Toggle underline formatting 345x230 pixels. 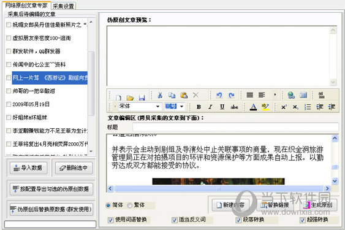[x=222, y=107]
